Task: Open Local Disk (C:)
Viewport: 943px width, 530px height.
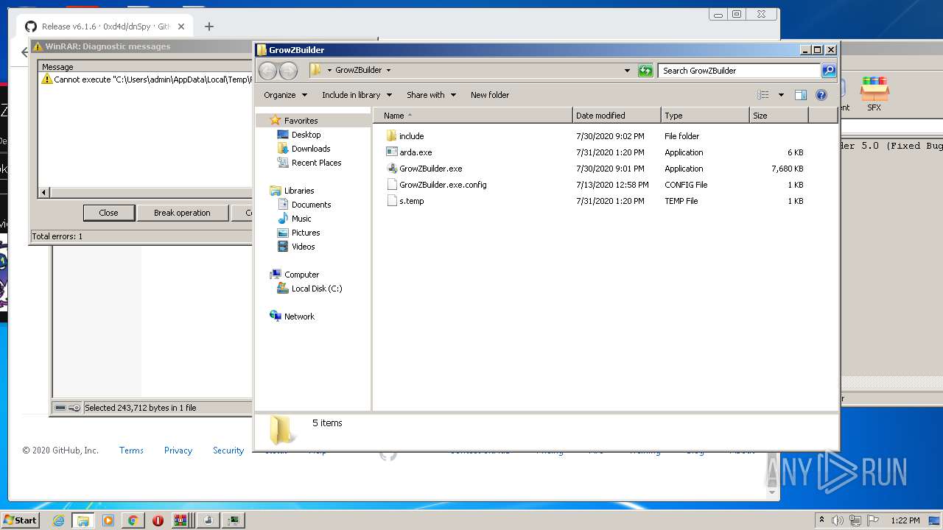Action: click(x=317, y=289)
